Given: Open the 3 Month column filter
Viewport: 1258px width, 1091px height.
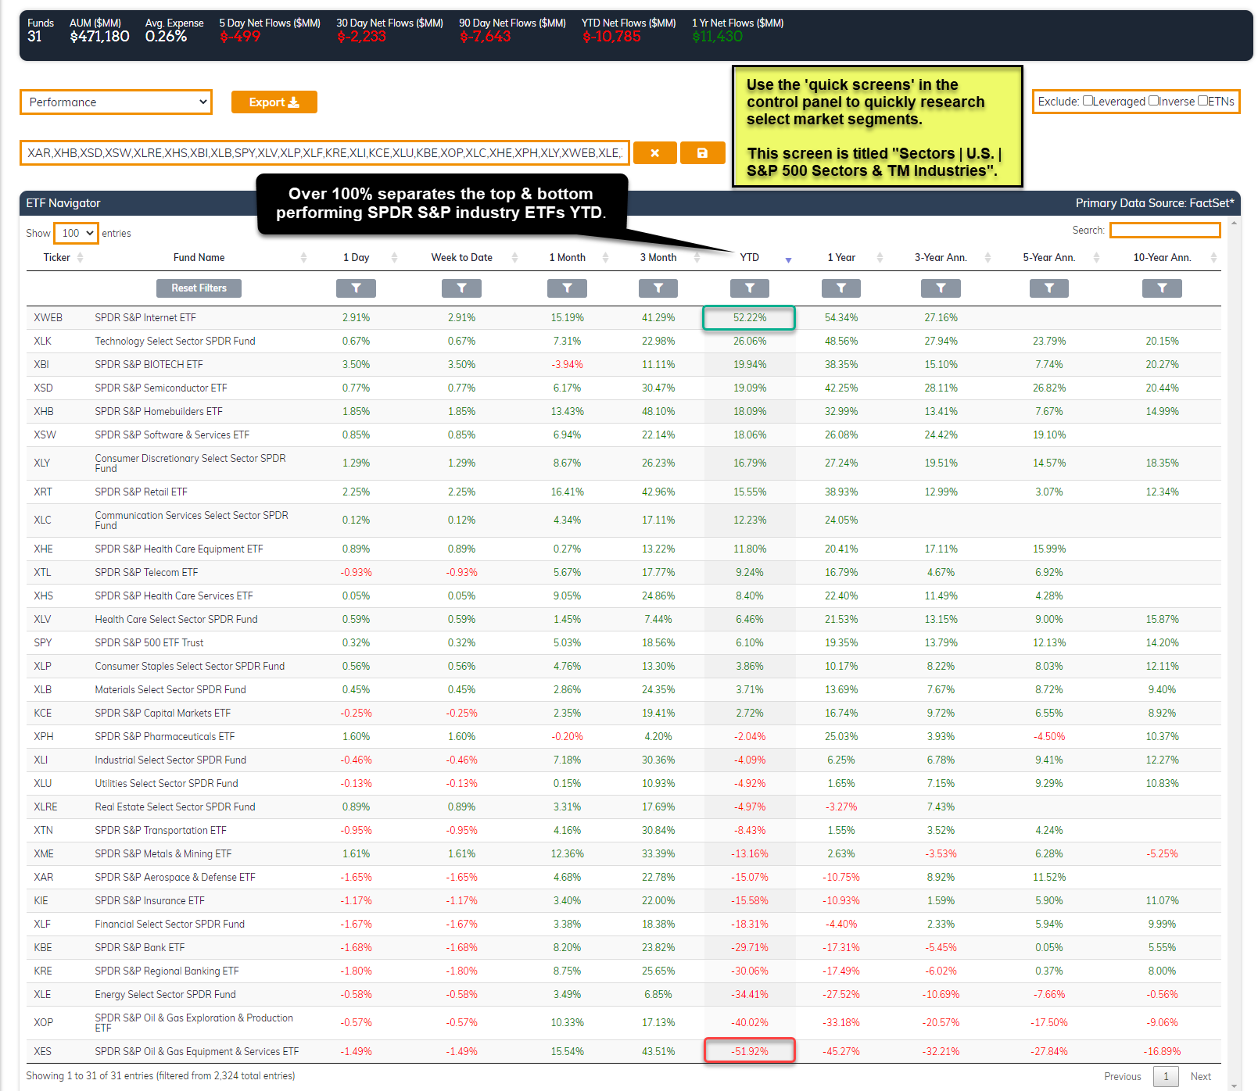Looking at the screenshot, I should coord(658,288).
